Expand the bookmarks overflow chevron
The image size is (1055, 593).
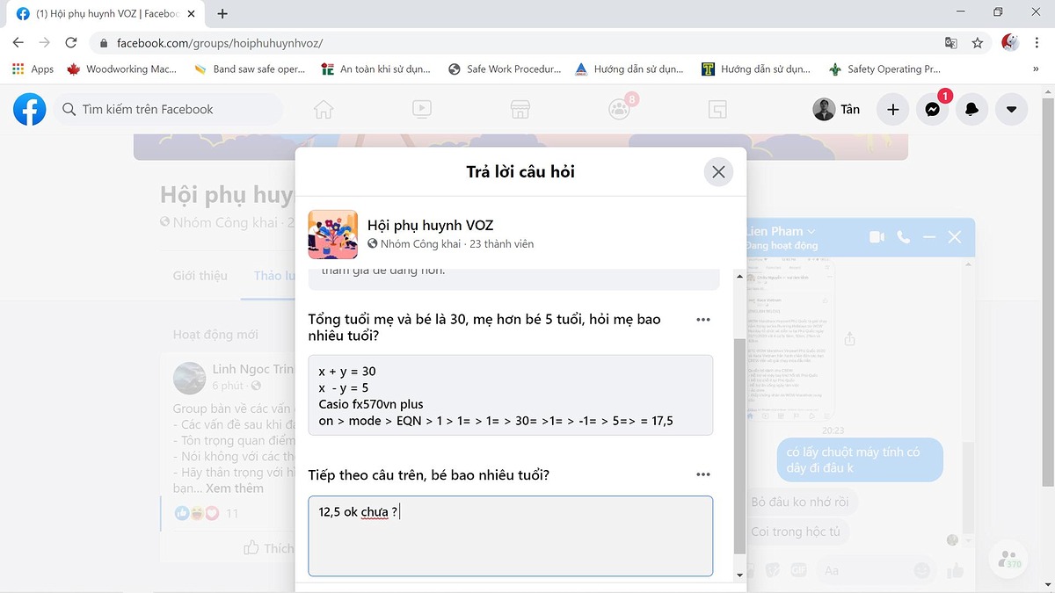(x=1035, y=69)
